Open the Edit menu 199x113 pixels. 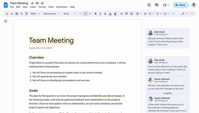pyautogui.click(x=18, y=7)
